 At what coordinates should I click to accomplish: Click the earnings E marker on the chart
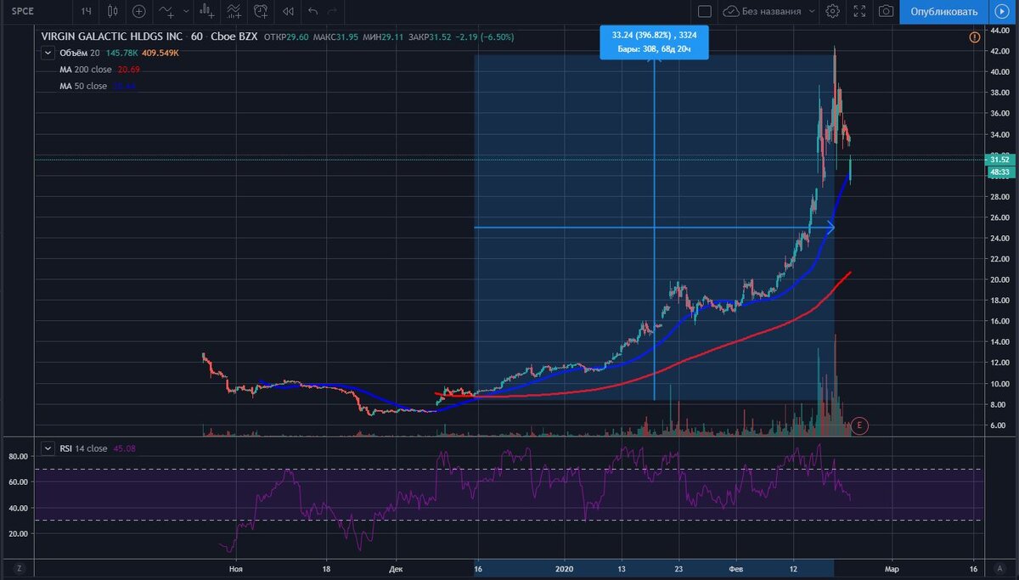point(859,424)
